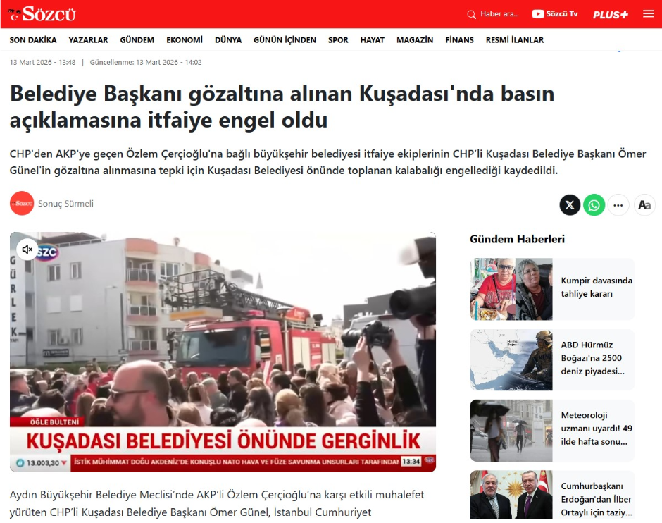Read Kumpir davasında tahliye kararı story
The width and height of the screenshot is (662, 523).
(597, 287)
